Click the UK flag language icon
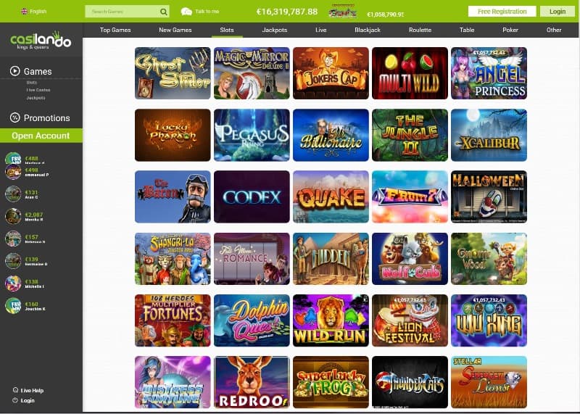The image size is (580, 414). [24, 12]
